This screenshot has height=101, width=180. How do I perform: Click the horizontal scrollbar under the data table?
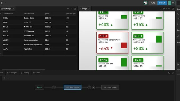pos(23,69)
